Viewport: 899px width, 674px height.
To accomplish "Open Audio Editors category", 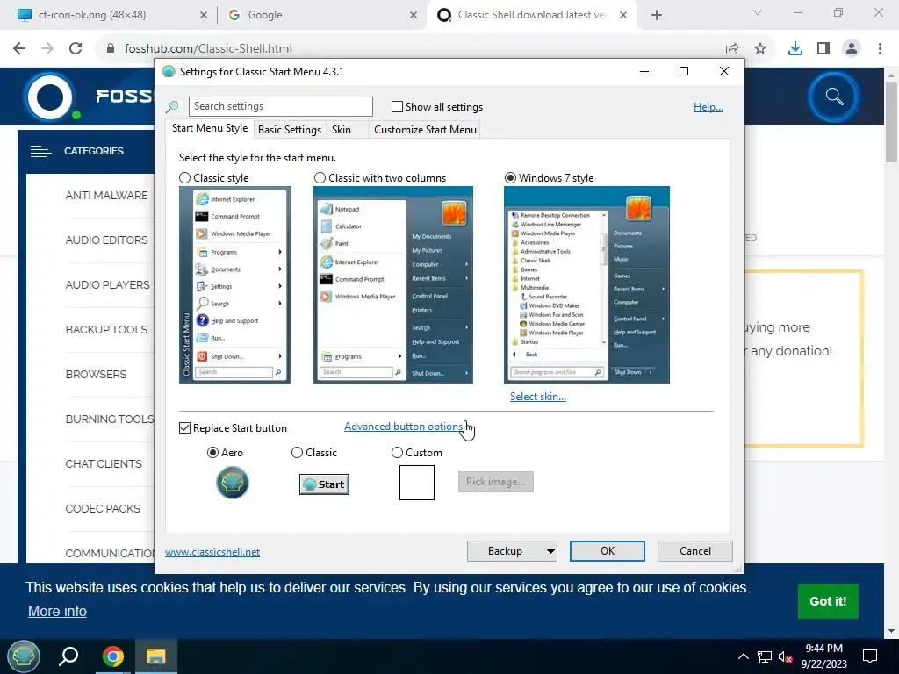I will pos(106,240).
